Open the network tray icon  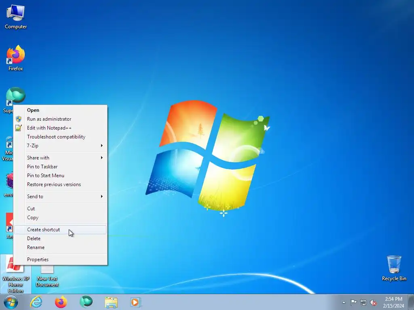tap(363, 302)
